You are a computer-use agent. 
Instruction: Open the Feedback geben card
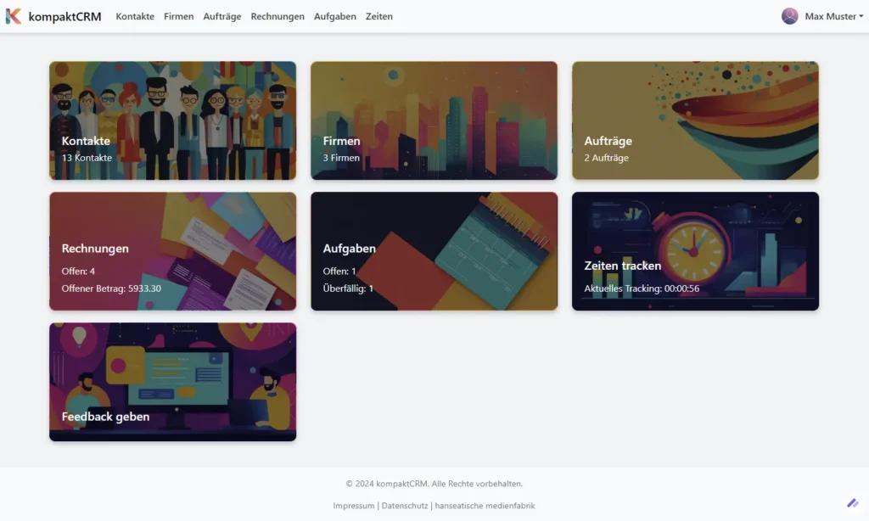point(173,382)
